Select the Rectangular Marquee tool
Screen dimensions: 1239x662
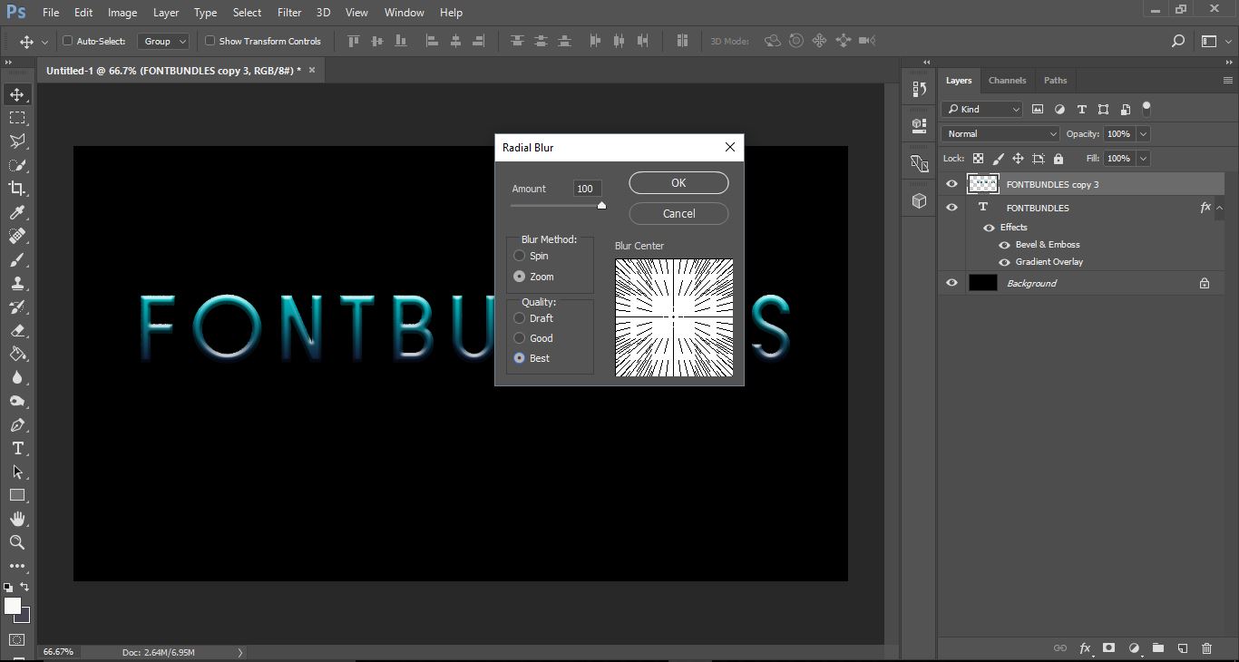coord(17,118)
